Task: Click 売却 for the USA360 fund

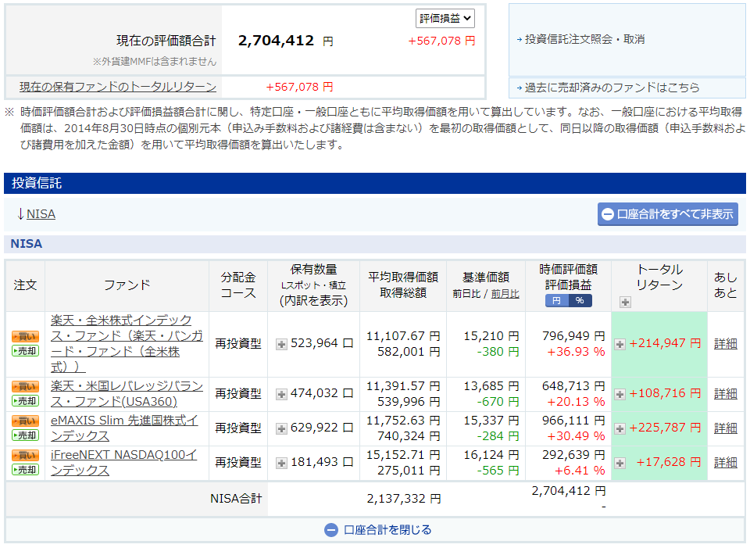Action: pyautogui.click(x=25, y=401)
